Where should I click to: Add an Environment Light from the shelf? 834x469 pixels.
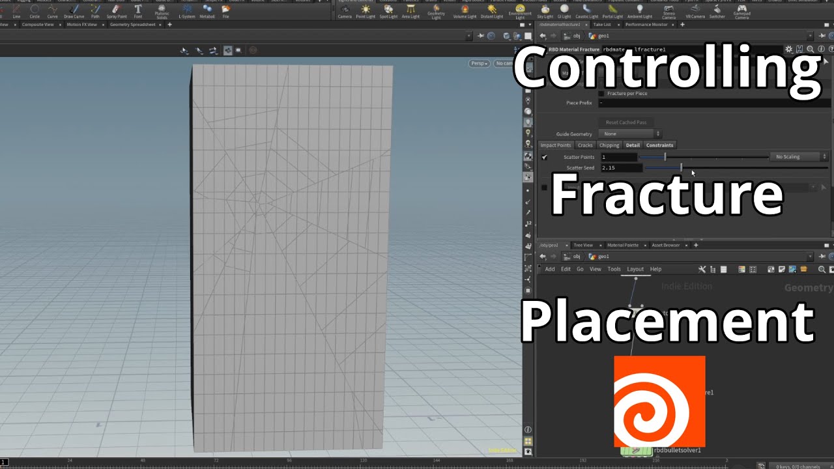point(520,12)
